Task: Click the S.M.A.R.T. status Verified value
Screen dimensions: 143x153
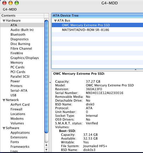Action: pos(92,123)
